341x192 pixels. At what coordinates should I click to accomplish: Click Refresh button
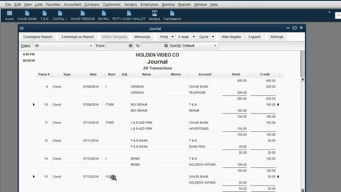(x=277, y=37)
